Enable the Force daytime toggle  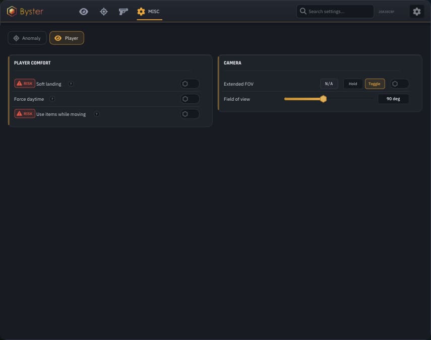pyautogui.click(x=190, y=99)
